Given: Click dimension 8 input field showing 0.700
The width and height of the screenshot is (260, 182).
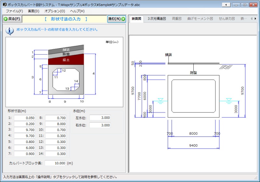Looking at the screenshot, I should click(56, 118).
